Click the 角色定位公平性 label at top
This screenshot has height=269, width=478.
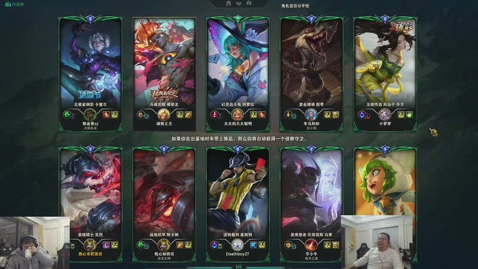tap(295, 6)
